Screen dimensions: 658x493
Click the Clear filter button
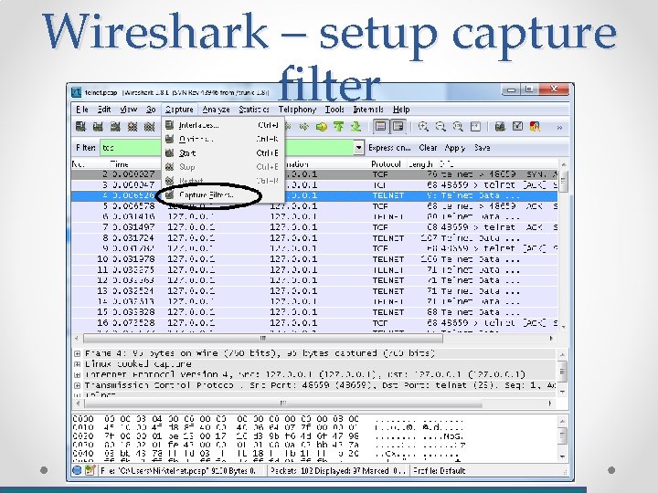(x=428, y=148)
